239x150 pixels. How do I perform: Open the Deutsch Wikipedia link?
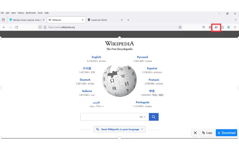pos(85,80)
